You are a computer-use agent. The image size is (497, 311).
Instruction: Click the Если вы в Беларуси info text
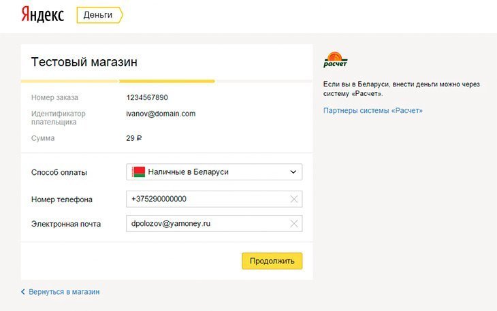coord(401,89)
